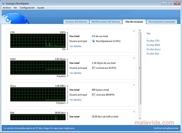Click the svchost.exe process icon
The width and height of the screenshot is (182, 133).
click(x=94, y=68)
